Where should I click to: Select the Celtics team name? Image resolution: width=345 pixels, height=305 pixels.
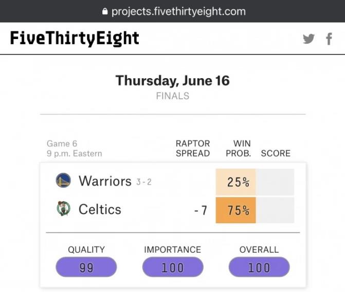(100, 209)
